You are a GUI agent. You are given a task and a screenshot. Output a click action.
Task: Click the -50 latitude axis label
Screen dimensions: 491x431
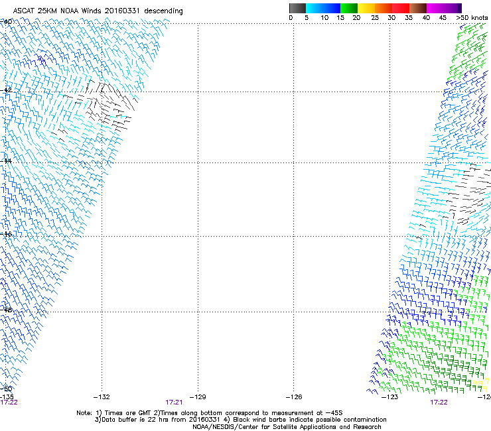click(x=6, y=389)
